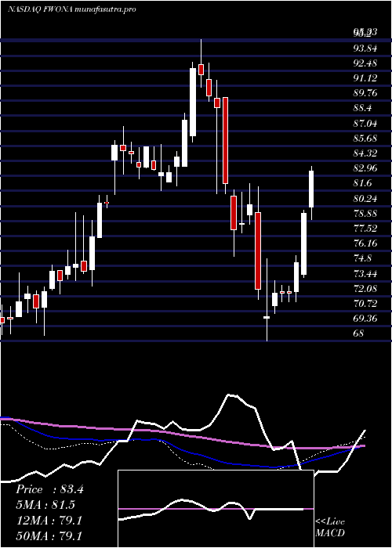This screenshot has width=392, height=548.
Task: Click the 50MA : 79.1 readout
Action: 49,535
